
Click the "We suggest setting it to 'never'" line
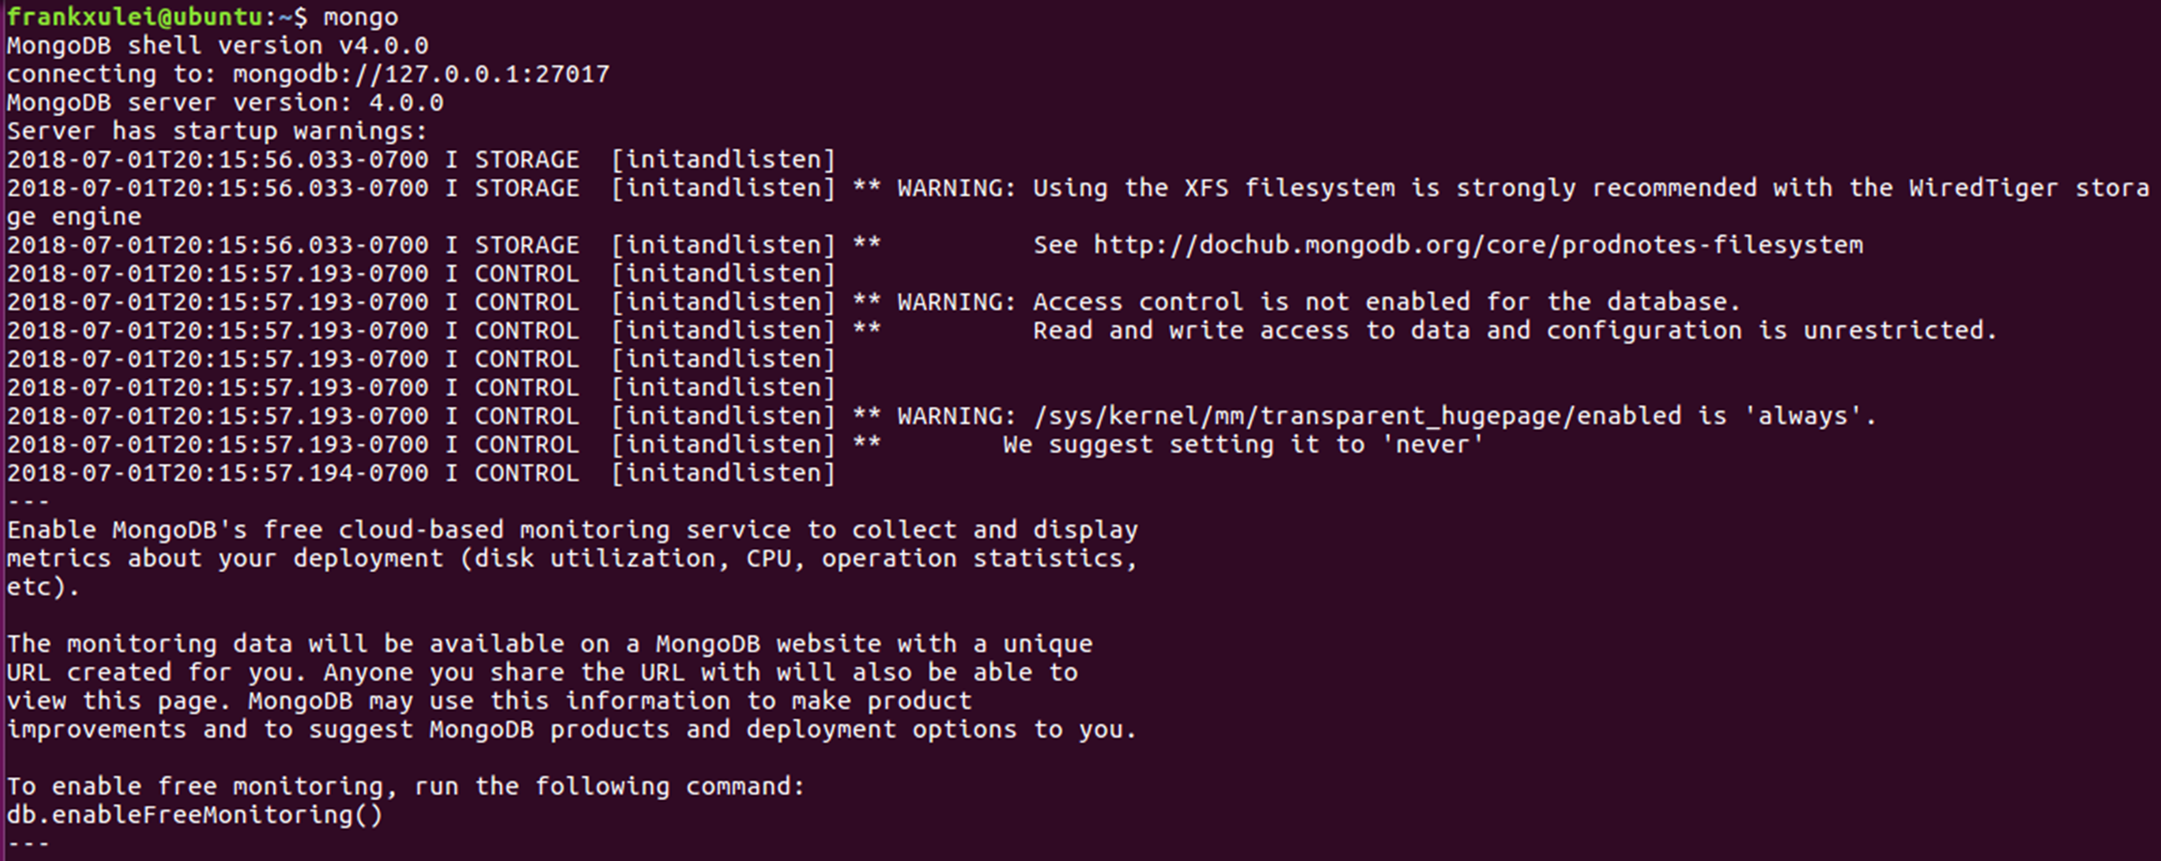coord(1243,445)
